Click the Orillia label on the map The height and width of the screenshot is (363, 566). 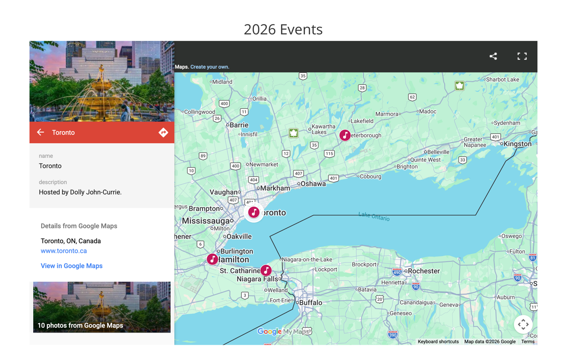tap(260, 99)
